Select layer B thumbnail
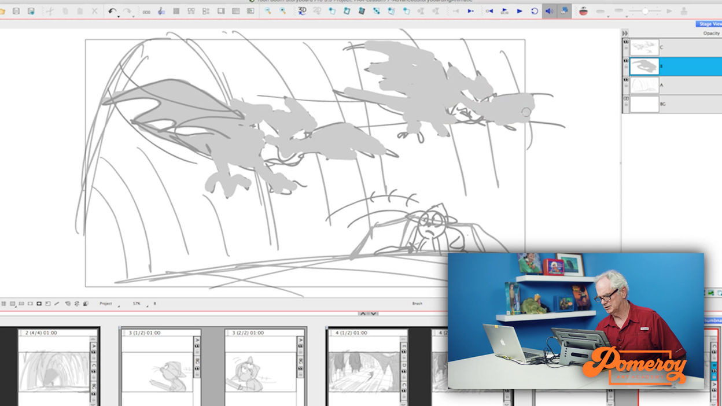 coord(644,67)
